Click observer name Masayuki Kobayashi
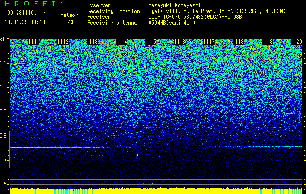This screenshot has height=194, width=306. click(x=174, y=6)
